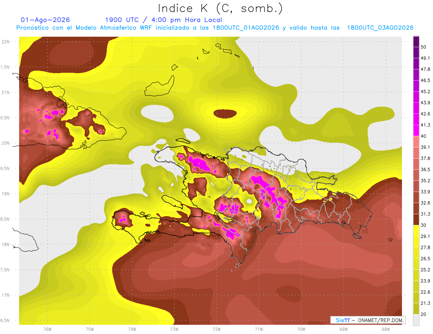The width and height of the screenshot is (433, 334).
Task: Click the colorbar value '32.6'
Action: 425,203
